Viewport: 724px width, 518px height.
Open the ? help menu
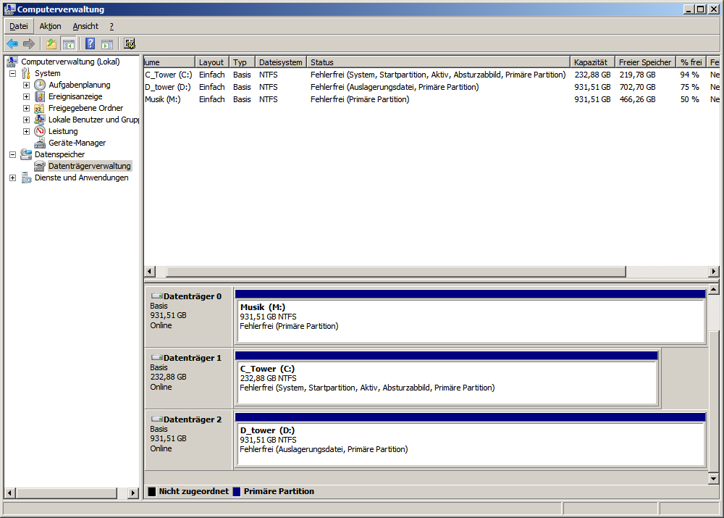[111, 26]
